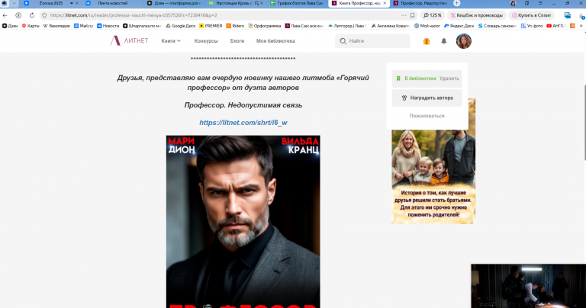This screenshot has height=308, width=586.
Task: Click the Наградить автора button
Action: click(x=427, y=98)
